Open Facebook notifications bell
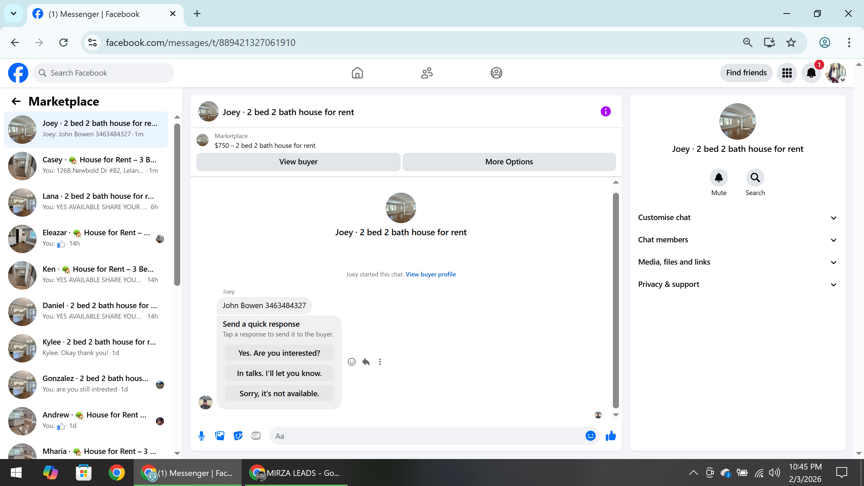Viewport: 864px width, 486px height. pos(811,73)
